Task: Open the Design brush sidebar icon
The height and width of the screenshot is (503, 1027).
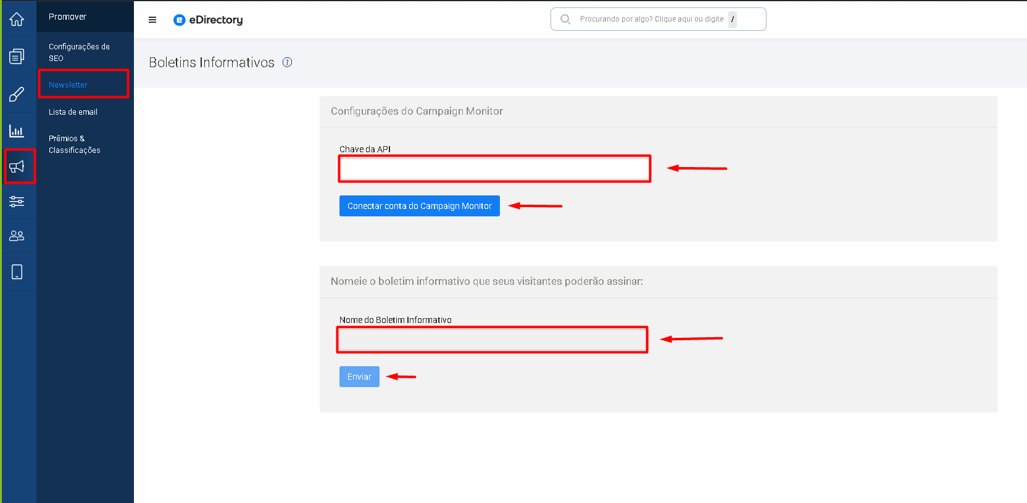Action: 17,94
